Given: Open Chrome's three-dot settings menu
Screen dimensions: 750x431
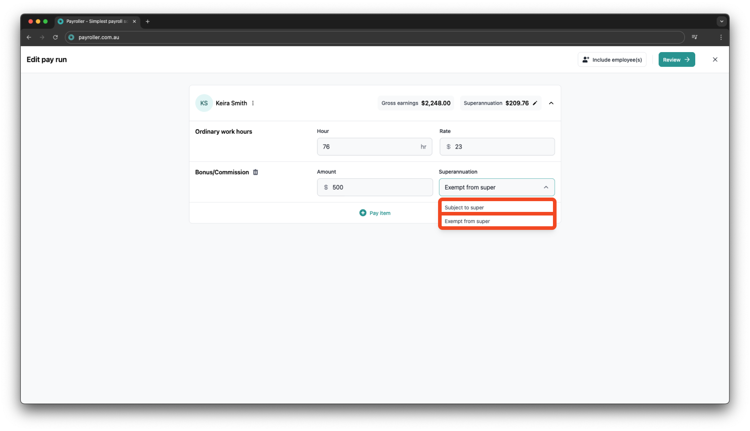Looking at the screenshot, I should coord(721,37).
